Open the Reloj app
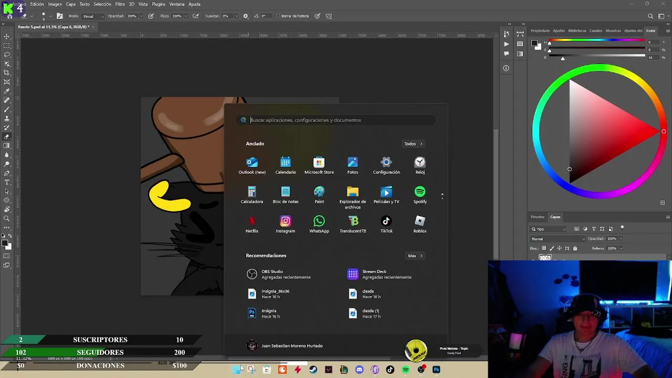The image size is (672, 378). coord(420,165)
